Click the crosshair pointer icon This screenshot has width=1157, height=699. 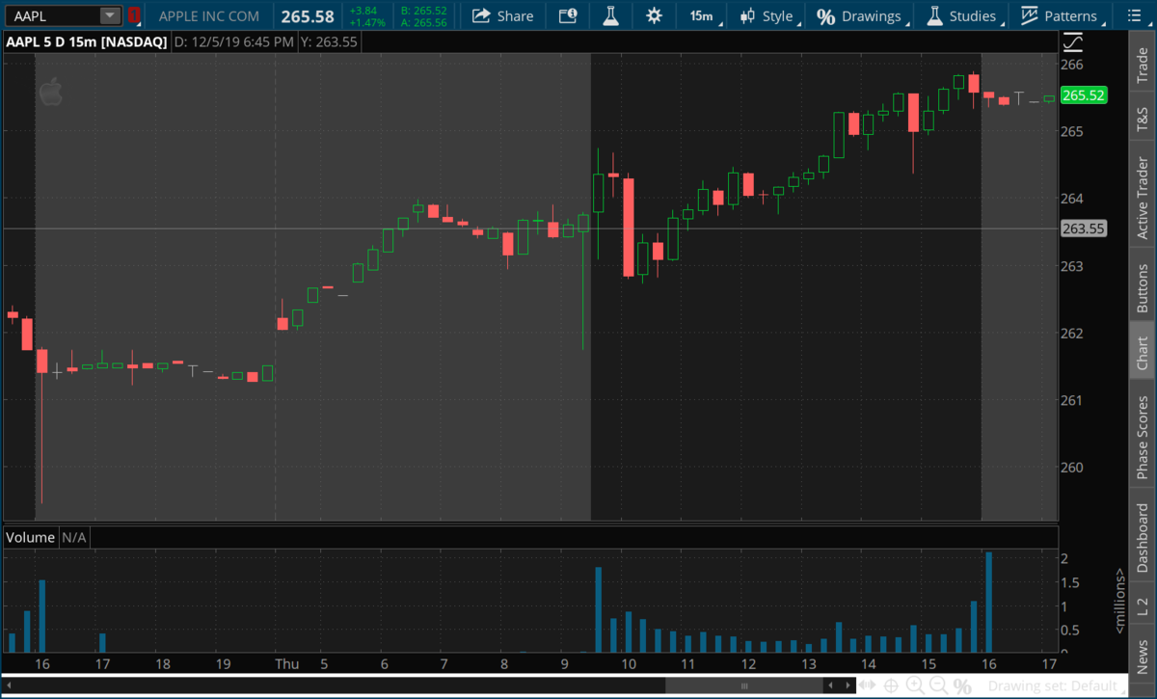click(x=892, y=686)
